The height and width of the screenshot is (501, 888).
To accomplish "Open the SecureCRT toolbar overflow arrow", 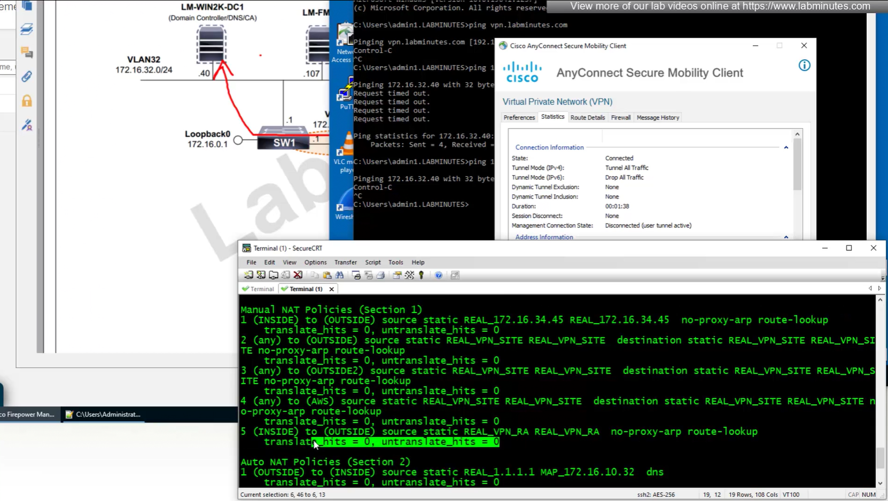I will [x=882, y=278].
